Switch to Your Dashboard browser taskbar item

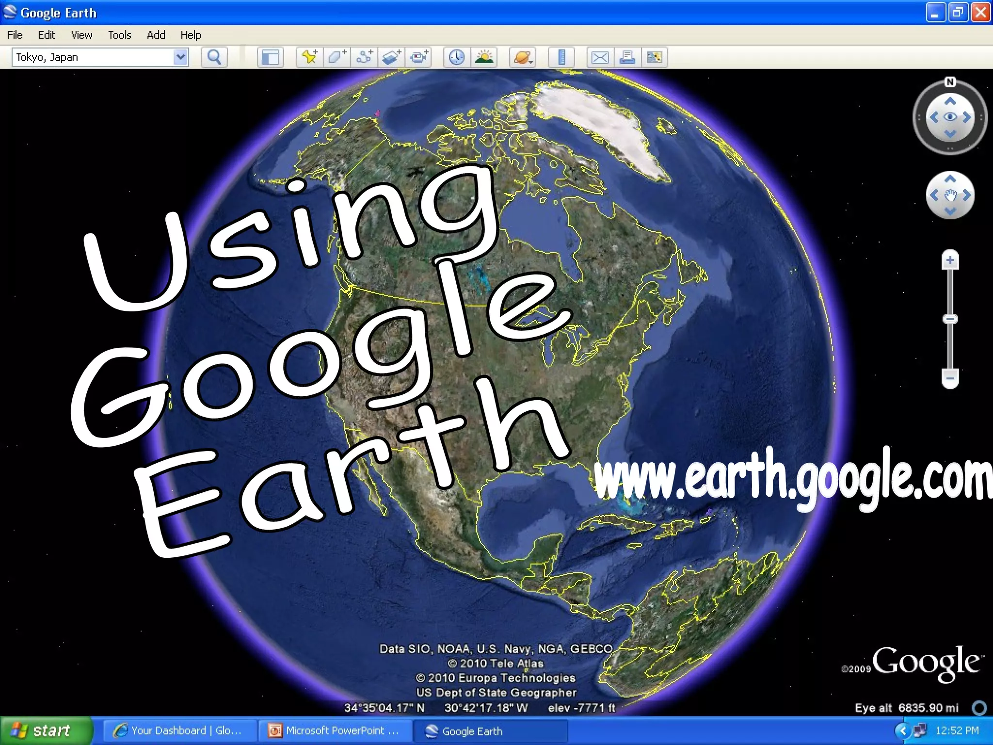tap(179, 731)
